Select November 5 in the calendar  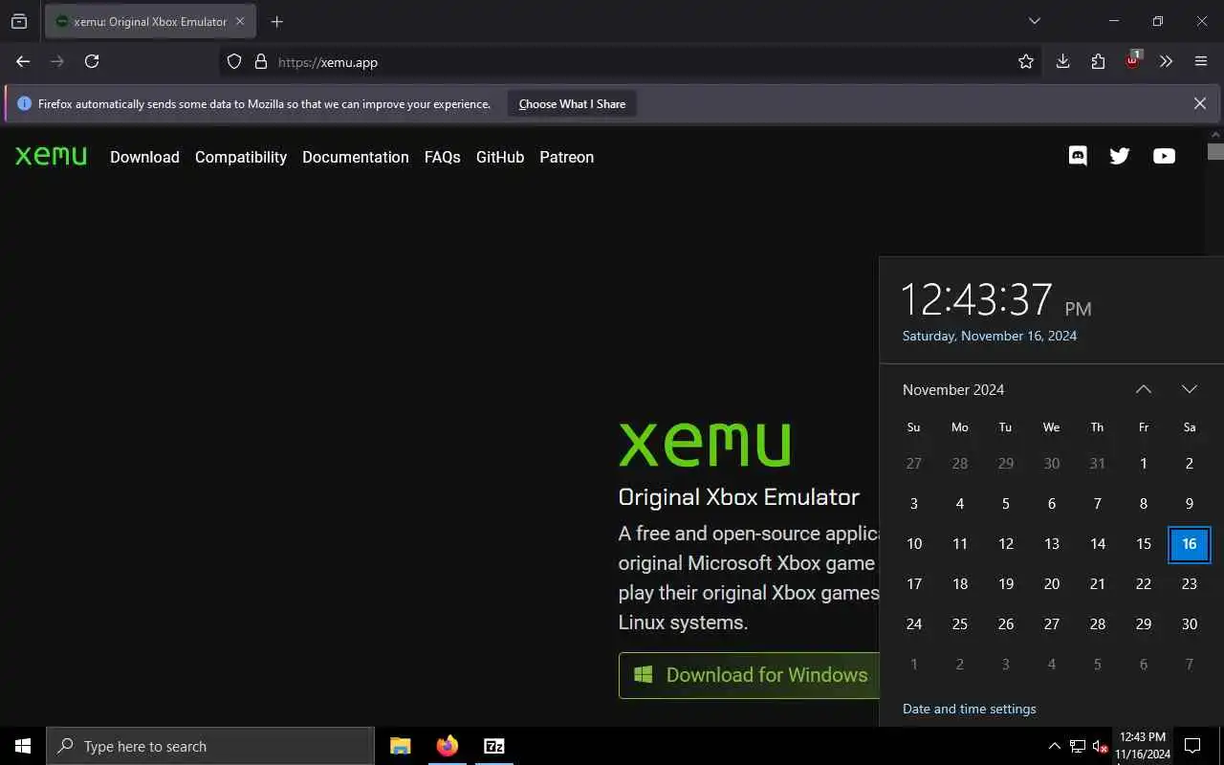click(x=1006, y=504)
